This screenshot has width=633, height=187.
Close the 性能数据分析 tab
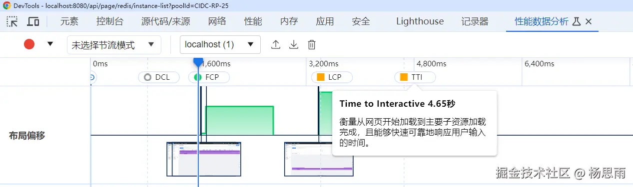[x=589, y=21]
